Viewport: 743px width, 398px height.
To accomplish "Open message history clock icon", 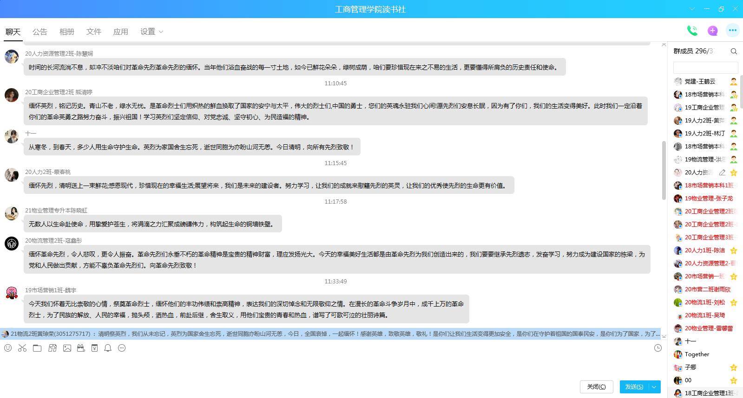I will pos(658,348).
